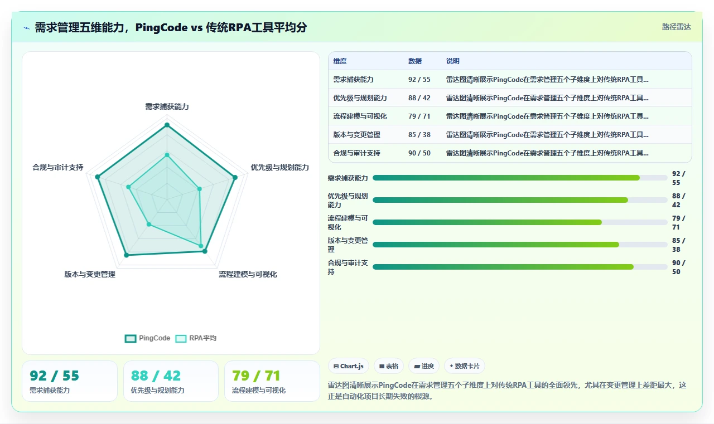This screenshot has width=714, height=424.
Task: Click the 合规与审计支持 progress bar
Action: (520, 267)
